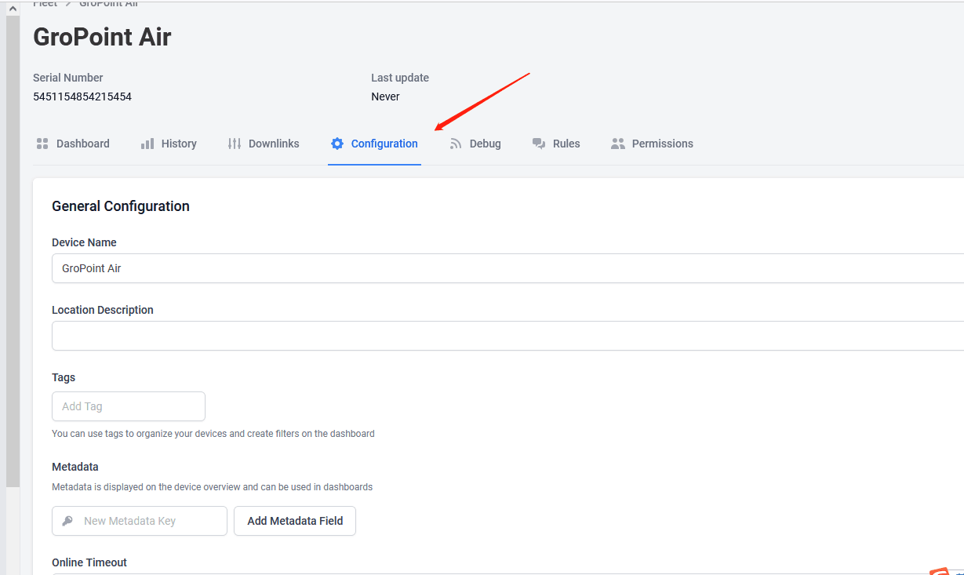Go to the Debug tab

[x=475, y=144]
